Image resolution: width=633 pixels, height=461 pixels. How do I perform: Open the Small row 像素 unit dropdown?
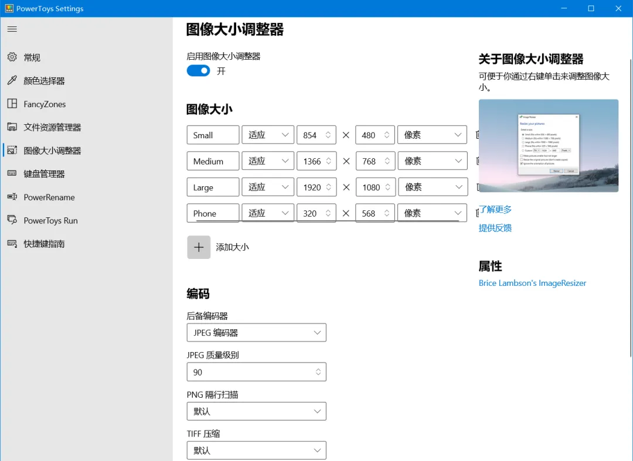point(433,135)
